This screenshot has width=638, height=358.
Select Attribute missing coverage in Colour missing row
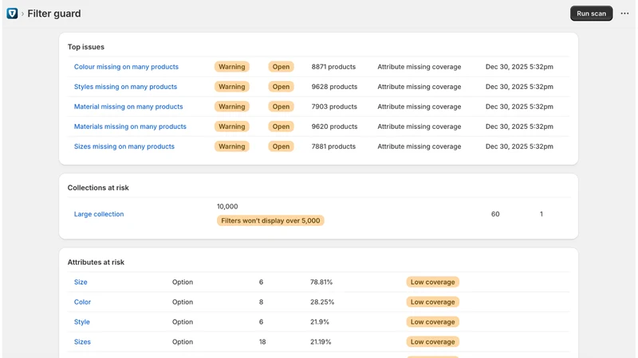click(x=419, y=67)
